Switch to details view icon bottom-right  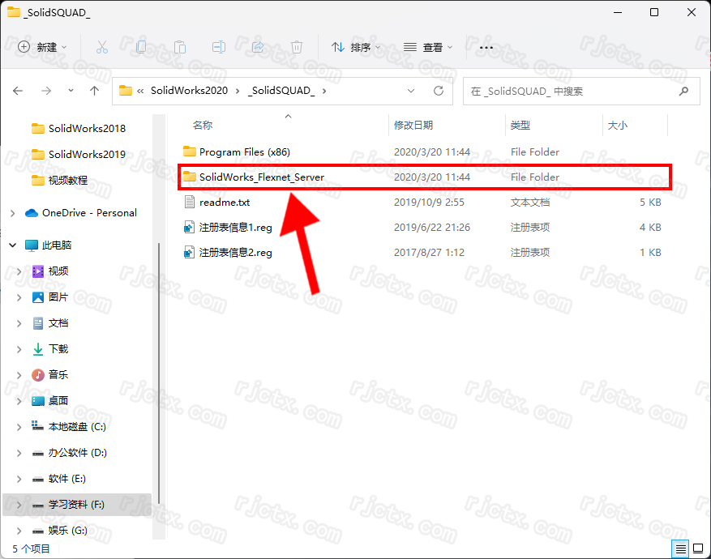tap(681, 548)
